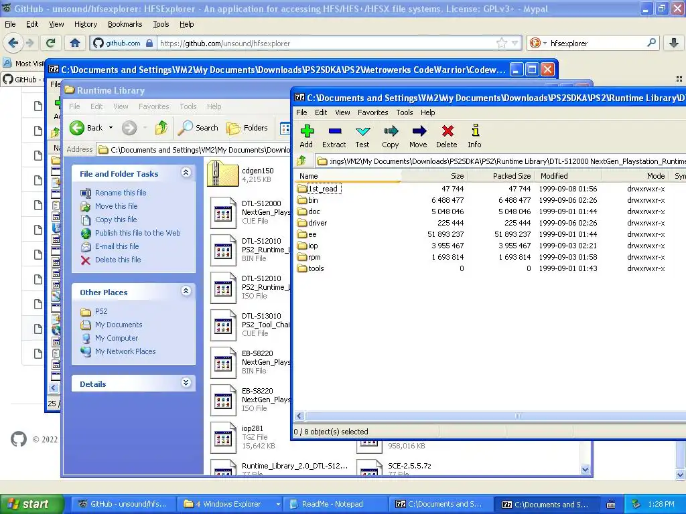Open the URL bar history dropdown
686x514 pixels.
coord(515,43)
